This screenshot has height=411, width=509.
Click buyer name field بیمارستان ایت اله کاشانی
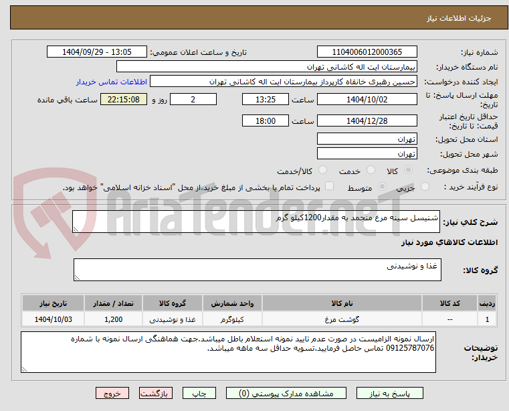coord(266,67)
